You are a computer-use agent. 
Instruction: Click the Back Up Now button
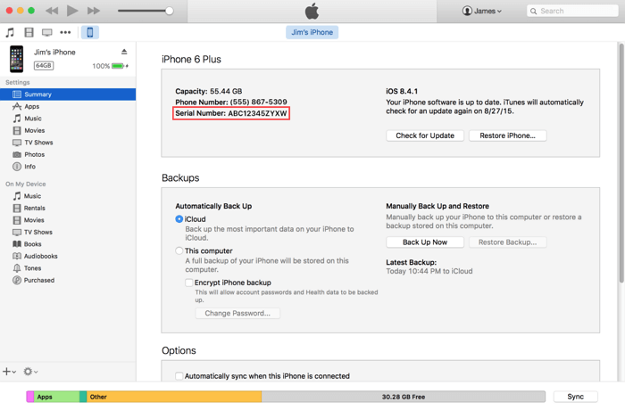[425, 242]
